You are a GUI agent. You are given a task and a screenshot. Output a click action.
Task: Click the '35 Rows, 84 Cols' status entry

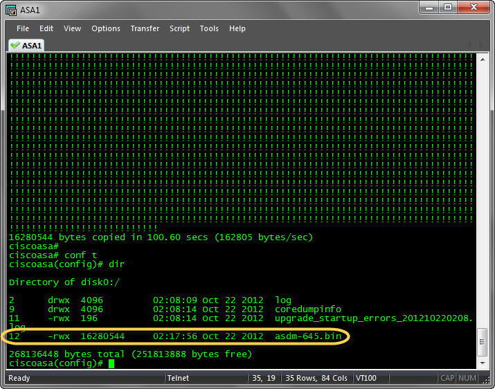coord(316,378)
